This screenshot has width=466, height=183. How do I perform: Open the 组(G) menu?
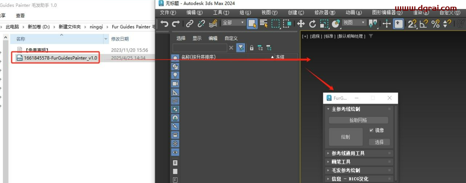click(245, 12)
